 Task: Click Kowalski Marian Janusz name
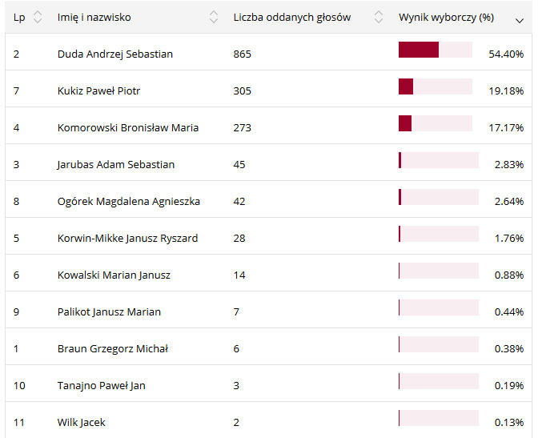[114, 275]
